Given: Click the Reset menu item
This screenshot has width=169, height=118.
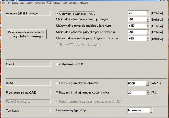Looking at the screenshot, I should point(64,3).
